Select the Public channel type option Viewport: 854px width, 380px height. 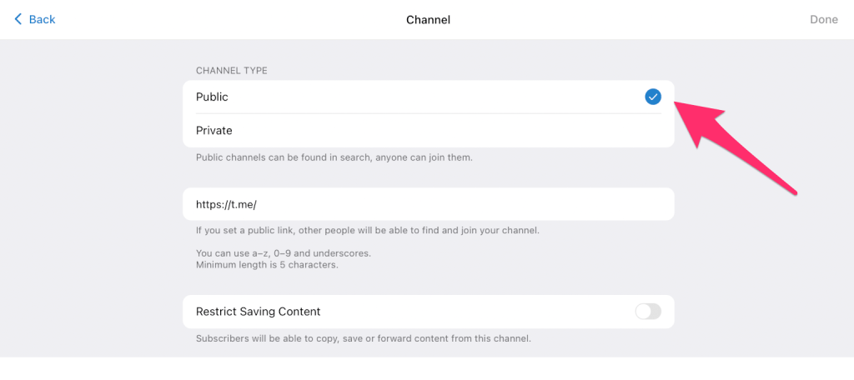pos(212,97)
